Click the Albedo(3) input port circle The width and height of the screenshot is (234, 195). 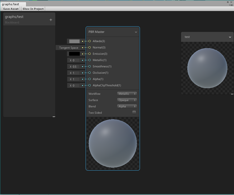pyautogui.click(x=90, y=41)
